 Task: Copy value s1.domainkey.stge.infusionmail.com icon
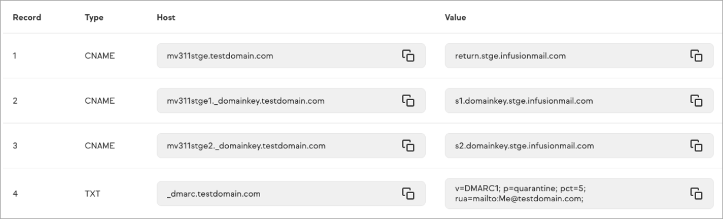click(696, 101)
